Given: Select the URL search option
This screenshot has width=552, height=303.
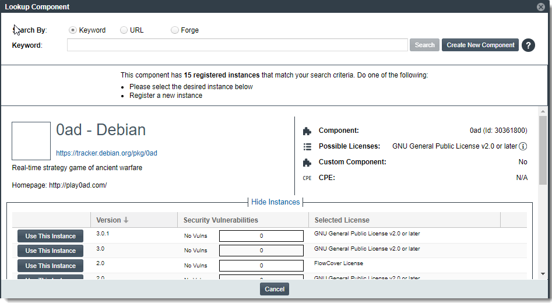Looking at the screenshot, I should click(x=124, y=30).
